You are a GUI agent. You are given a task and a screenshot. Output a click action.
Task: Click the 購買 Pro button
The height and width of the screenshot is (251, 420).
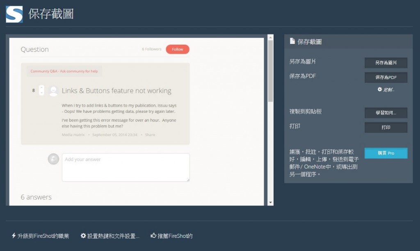click(386, 153)
